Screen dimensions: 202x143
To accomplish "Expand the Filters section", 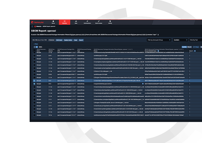I will click(36, 44).
